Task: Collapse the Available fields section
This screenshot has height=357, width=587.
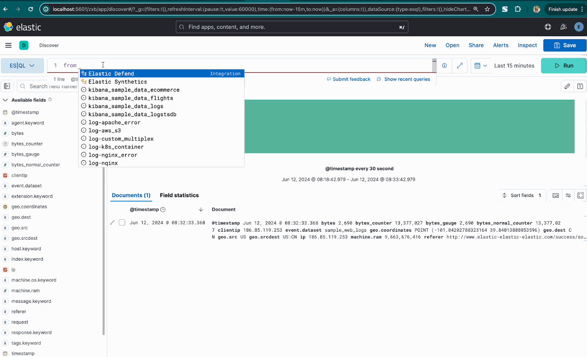Action: pos(6,100)
